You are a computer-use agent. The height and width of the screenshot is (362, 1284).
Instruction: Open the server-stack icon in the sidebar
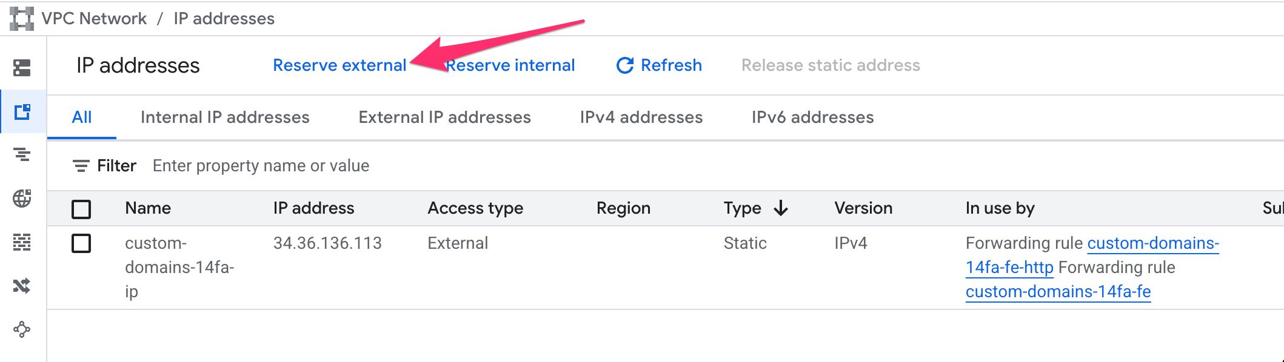[22, 68]
